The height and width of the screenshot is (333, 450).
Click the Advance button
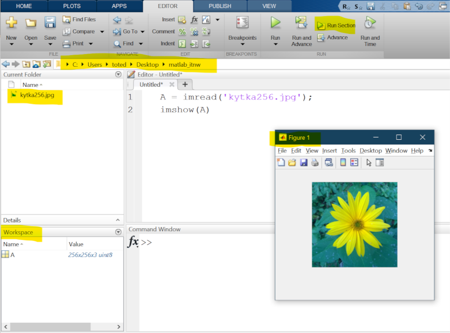coord(337,38)
